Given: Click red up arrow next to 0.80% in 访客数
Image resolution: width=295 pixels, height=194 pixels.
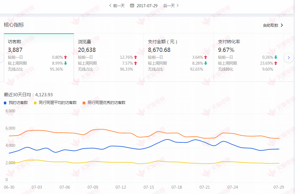Looking at the screenshot, I should (66, 57).
